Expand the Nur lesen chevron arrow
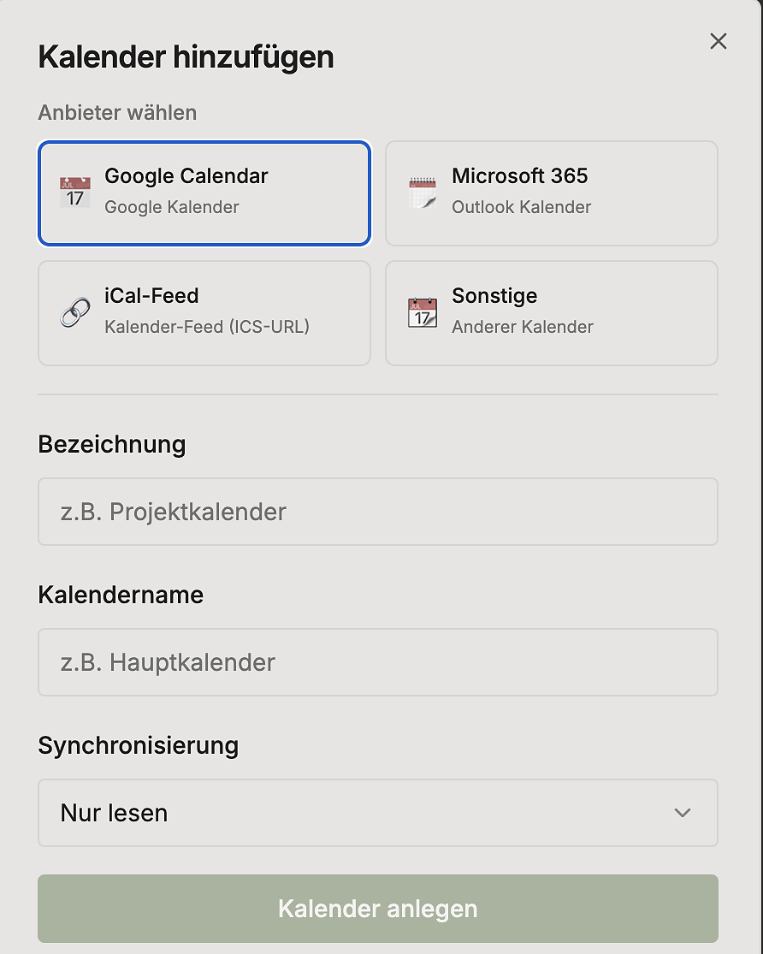 [x=682, y=813]
